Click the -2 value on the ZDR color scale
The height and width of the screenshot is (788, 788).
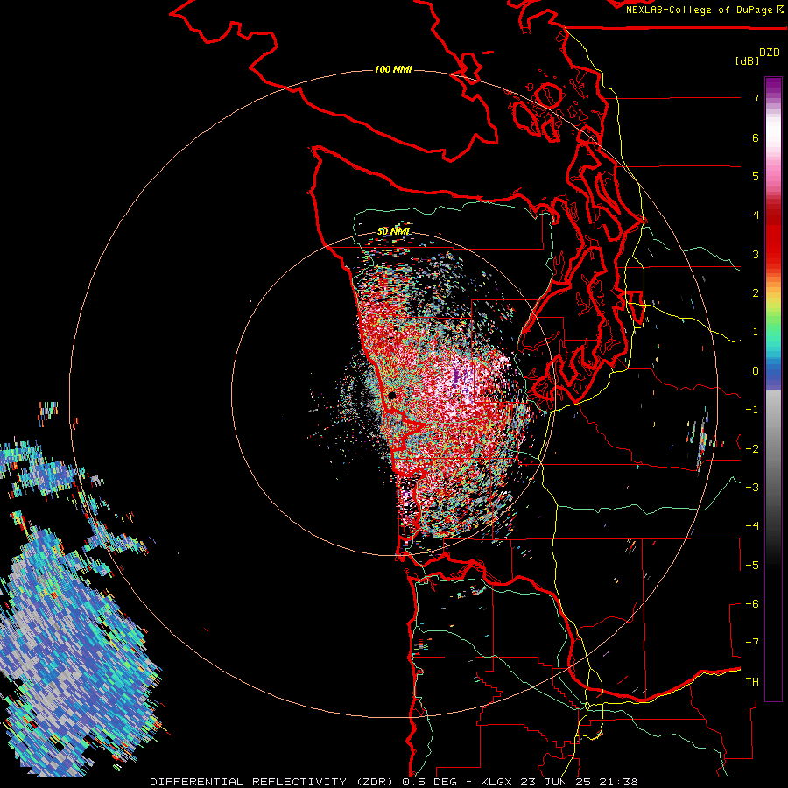coord(752,449)
